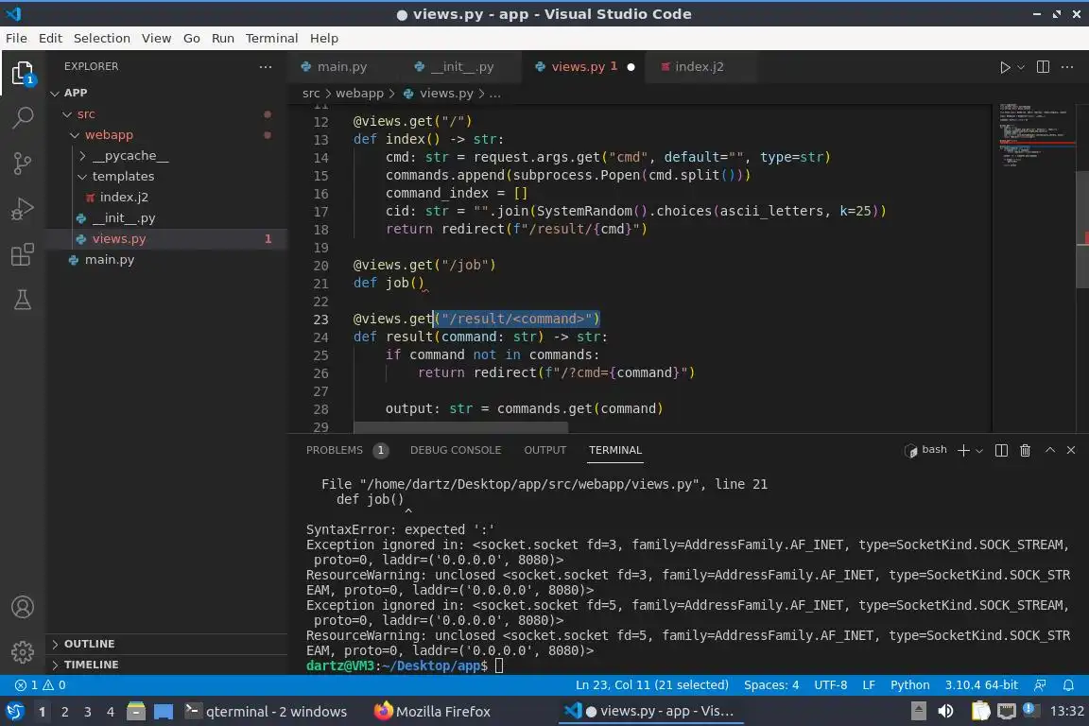Open the Manage gear icon
The width and height of the screenshot is (1089, 726).
click(x=23, y=652)
